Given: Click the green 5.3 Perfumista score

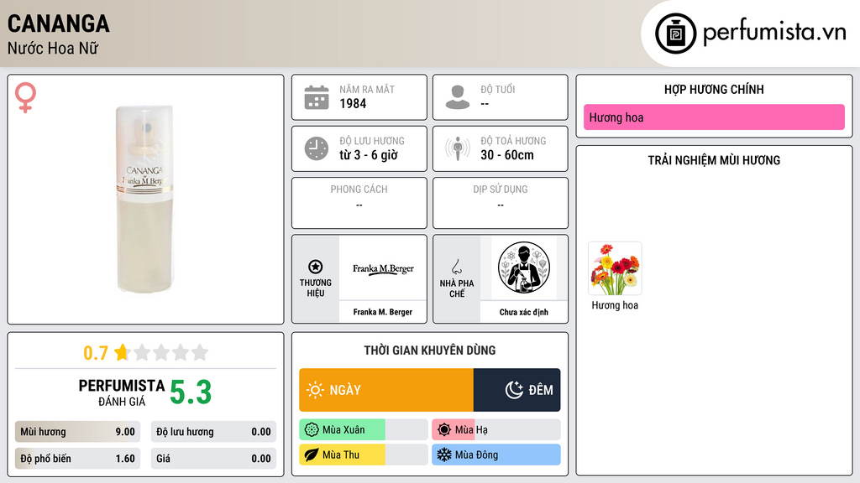Looking at the screenshot, I should click(191, 392).
